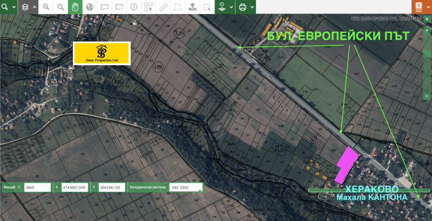Open the map layers panel

[x=25, y=7]
